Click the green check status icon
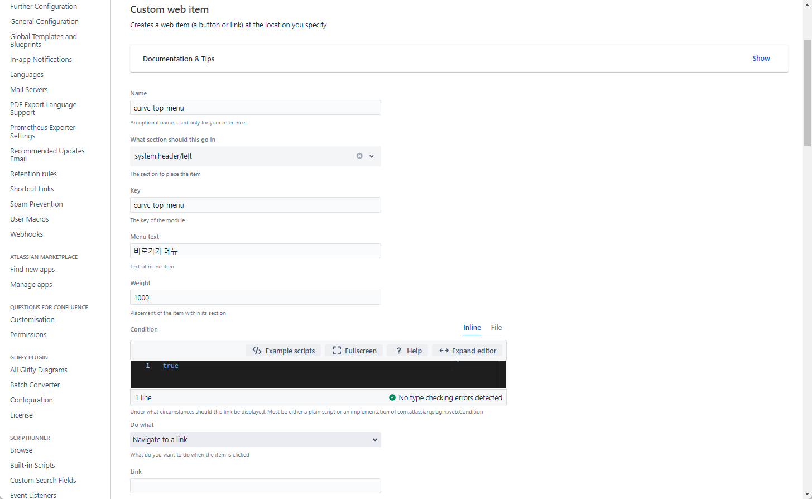812x499 pixels. (392, 397)
